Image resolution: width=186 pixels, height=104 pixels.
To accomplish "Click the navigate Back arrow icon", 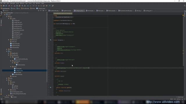I will (x=28, y=6).
